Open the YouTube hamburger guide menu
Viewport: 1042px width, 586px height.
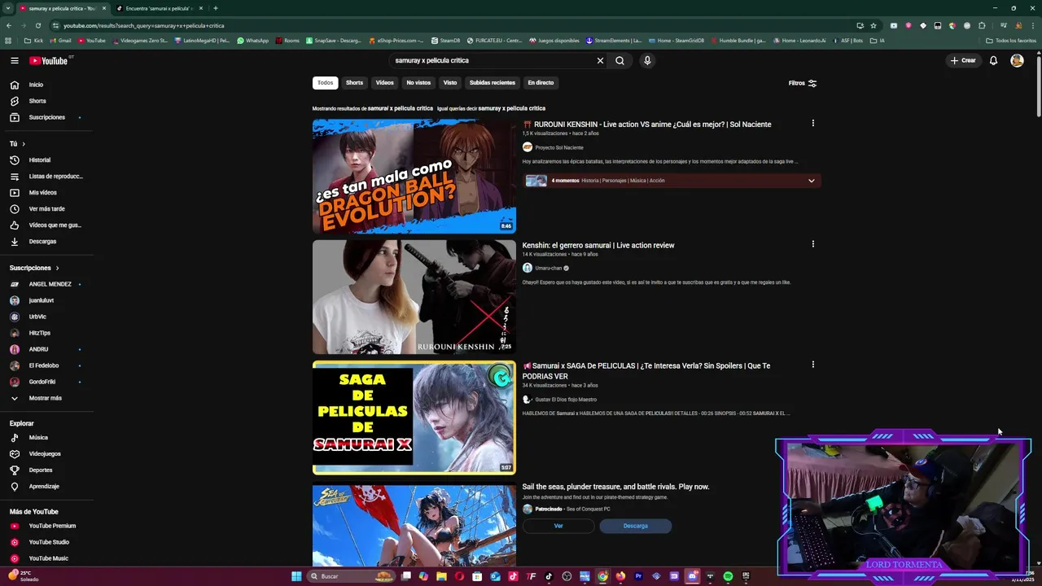point(15,60)
